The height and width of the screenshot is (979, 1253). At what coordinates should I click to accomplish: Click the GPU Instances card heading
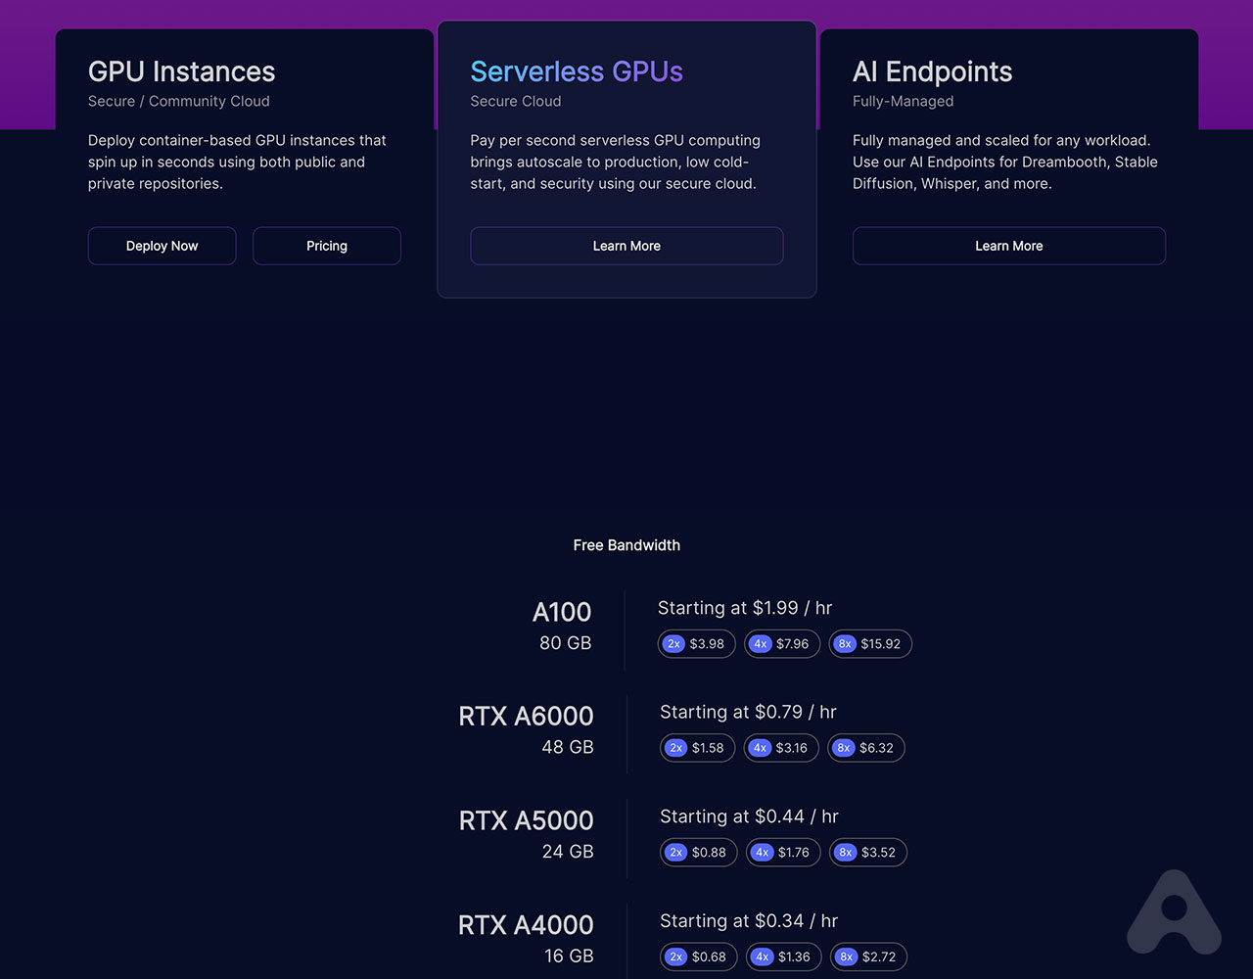tap(181, 71)
